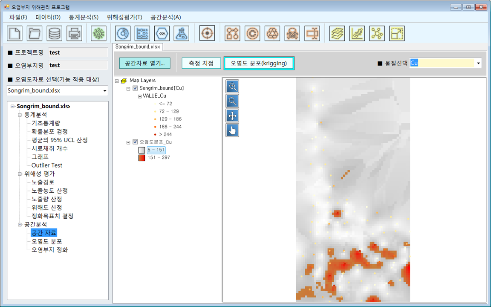This screenshot has height=307, width=491.
Task: Click the database toolbar icon
Action: pos(55,33)
